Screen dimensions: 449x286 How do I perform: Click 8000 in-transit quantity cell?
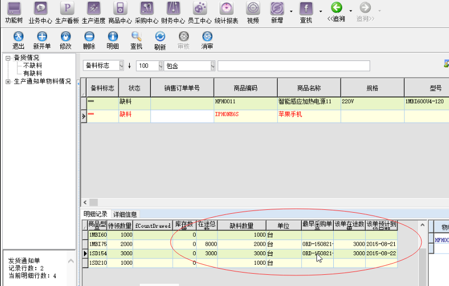tap(207, 244)
